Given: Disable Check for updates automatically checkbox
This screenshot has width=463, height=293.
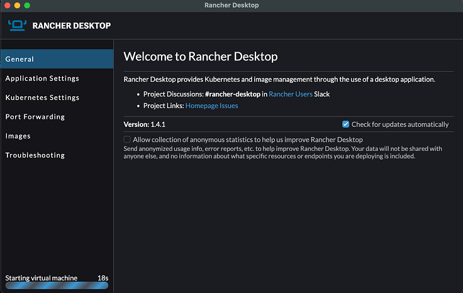Looking at the screenshot, I should pos(345,124).
